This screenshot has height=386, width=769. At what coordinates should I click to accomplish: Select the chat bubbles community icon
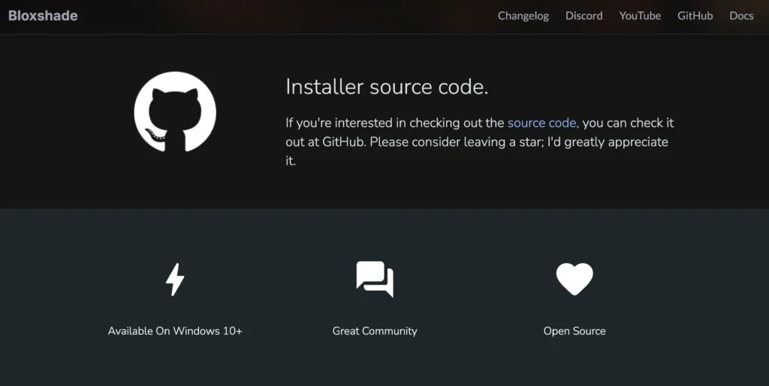pos(375,280)
